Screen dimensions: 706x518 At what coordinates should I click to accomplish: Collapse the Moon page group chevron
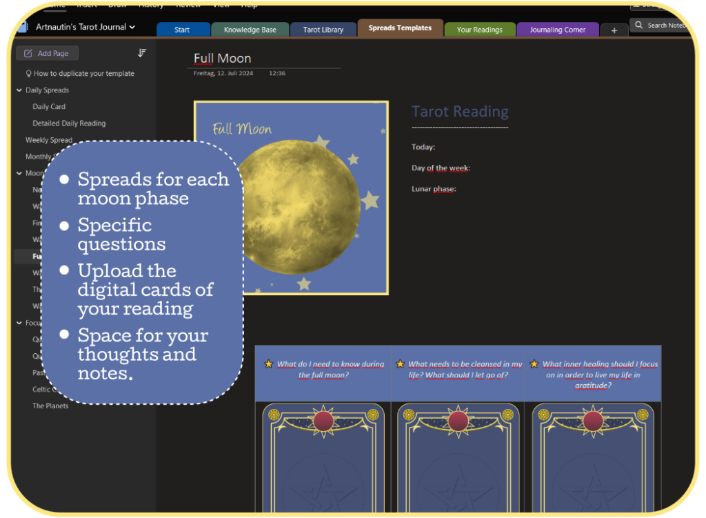coord(19,173)
